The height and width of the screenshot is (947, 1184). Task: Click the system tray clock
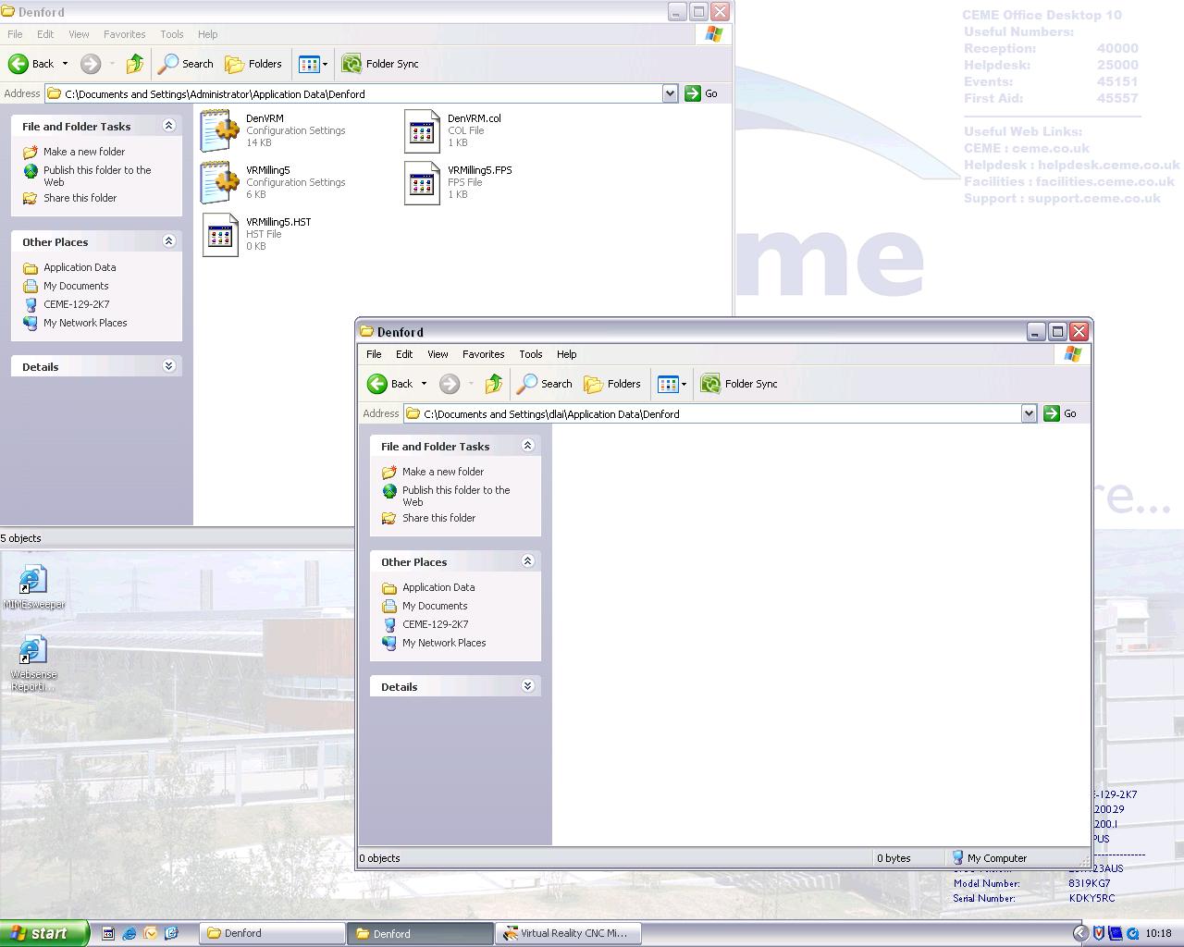1158,933
